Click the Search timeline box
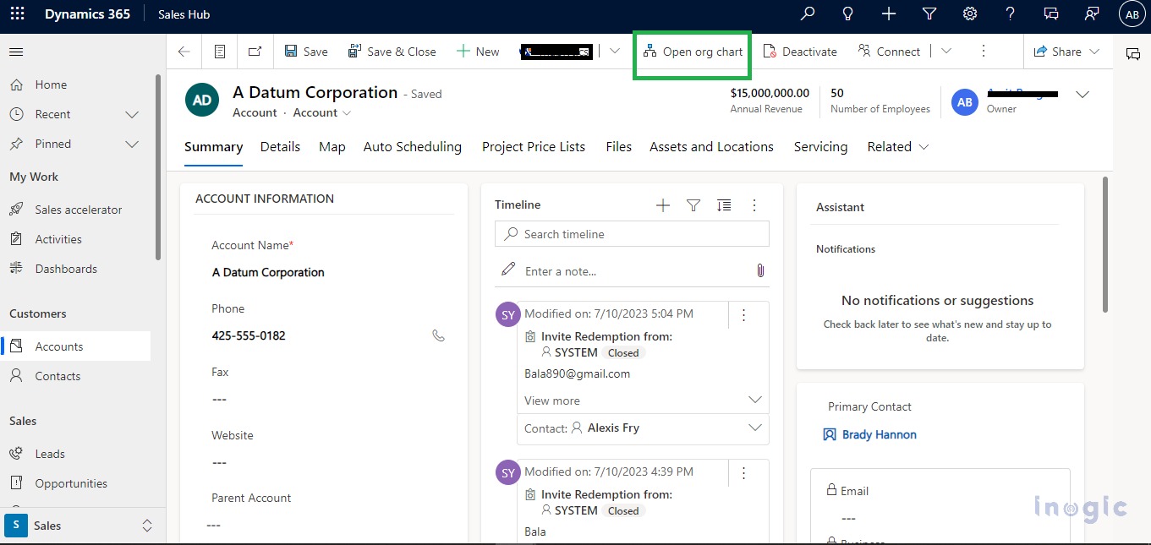Image resolution: width=1151 pixels, height=545 pixels. point(632,234)
